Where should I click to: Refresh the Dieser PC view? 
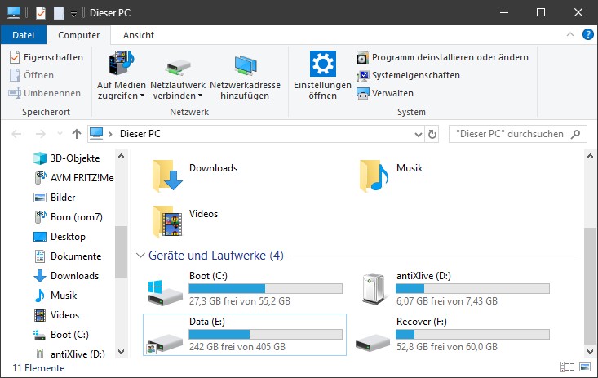(432, 135)
